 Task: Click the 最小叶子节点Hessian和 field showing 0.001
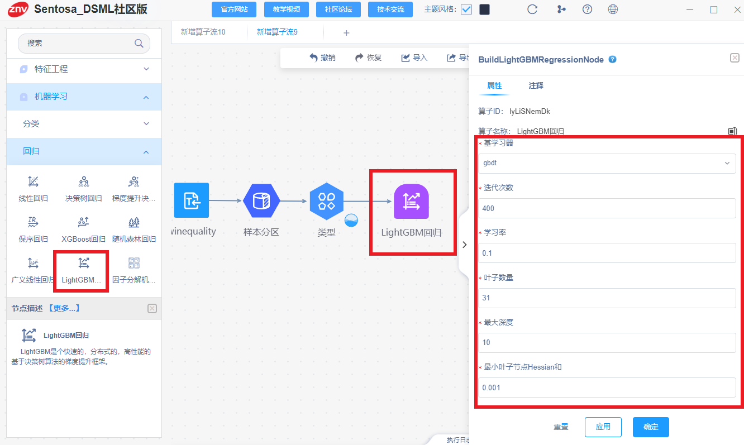coord(607,387)
